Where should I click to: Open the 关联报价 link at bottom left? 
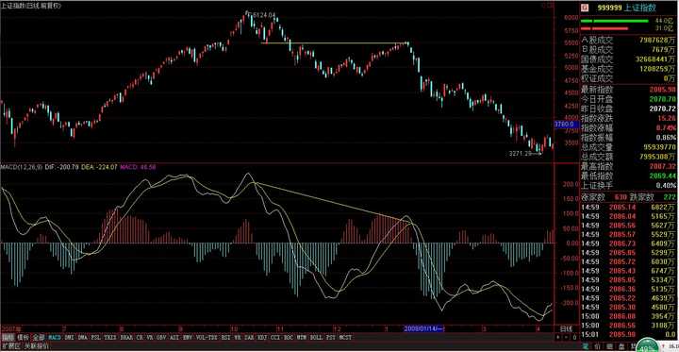click(x=37, y=346)
